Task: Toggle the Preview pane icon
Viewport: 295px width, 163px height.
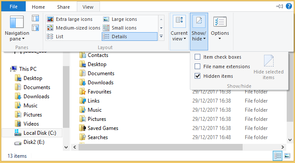Action: (35, 18)
